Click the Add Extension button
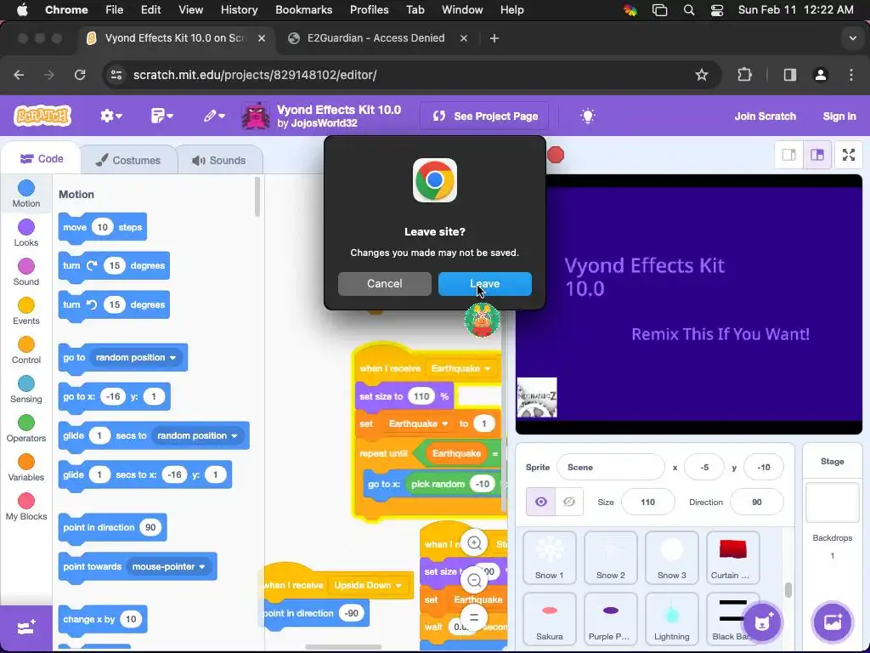The image size is (870, 653). (26, 627)
